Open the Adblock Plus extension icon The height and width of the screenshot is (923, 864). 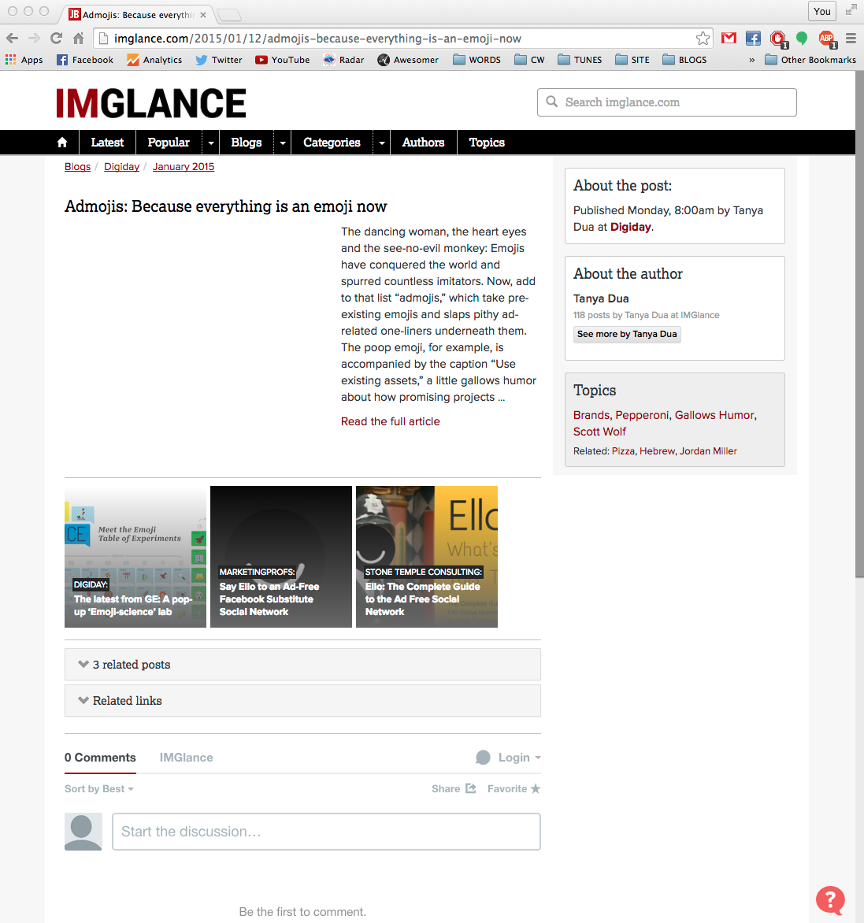tap(827, 39)
